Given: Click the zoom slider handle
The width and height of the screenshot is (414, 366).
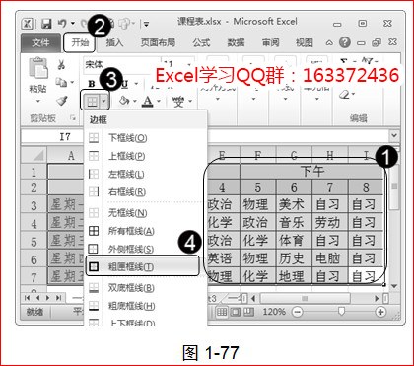Looking at the screenshot, I should 342,311.
